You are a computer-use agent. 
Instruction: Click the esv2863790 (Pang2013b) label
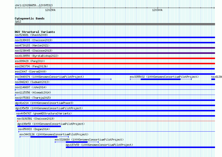[x=31, y=66]
